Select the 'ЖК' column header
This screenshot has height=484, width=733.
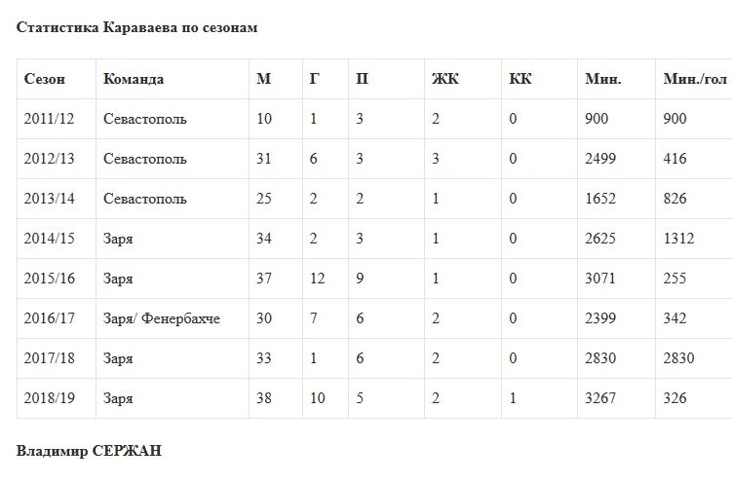[x=445, y=79]
